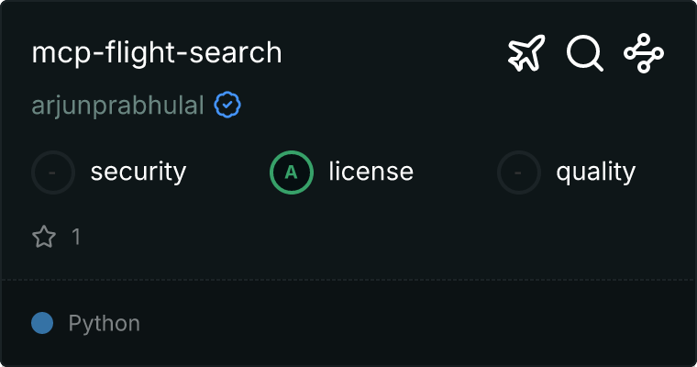The image size is (697, 367).
Task: Click the license score label
Action: (x=371, y=172)
